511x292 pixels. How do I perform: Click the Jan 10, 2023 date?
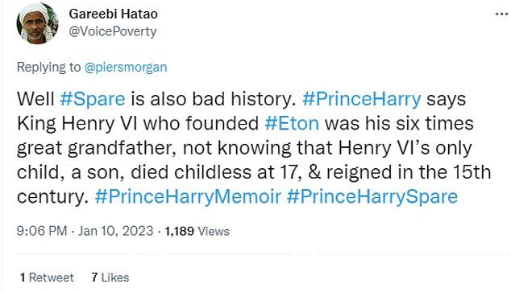(115, 231)
